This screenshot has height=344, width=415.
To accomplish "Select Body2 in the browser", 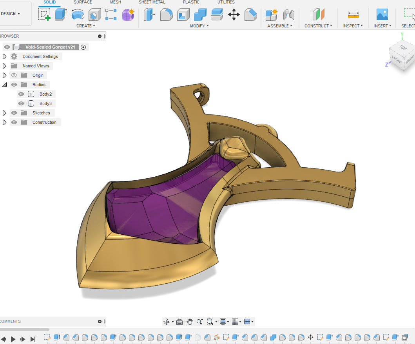I will tap(45, 94).
